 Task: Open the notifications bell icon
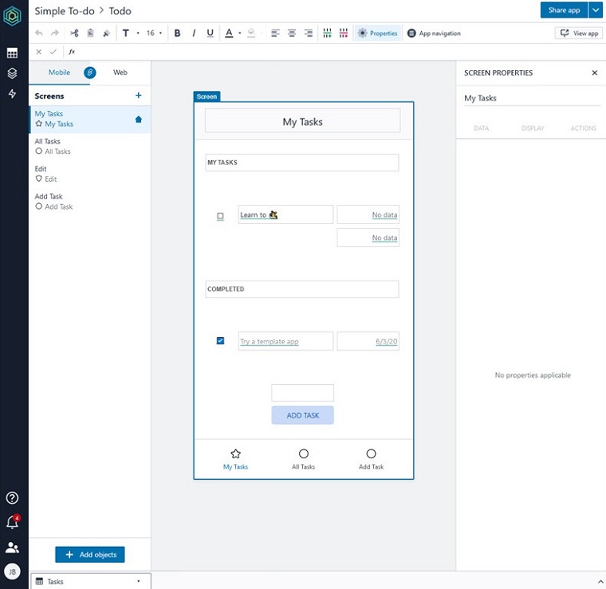pyautogui.click(x=12, y=523)
